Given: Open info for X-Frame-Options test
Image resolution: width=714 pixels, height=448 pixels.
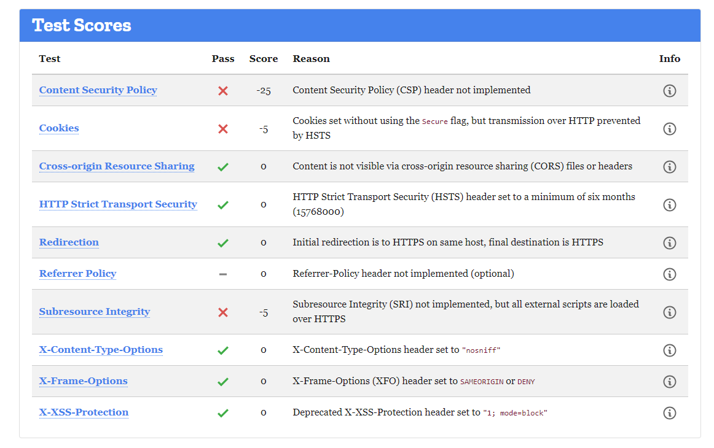Looking at the screenshot, I should pos(670,381).
